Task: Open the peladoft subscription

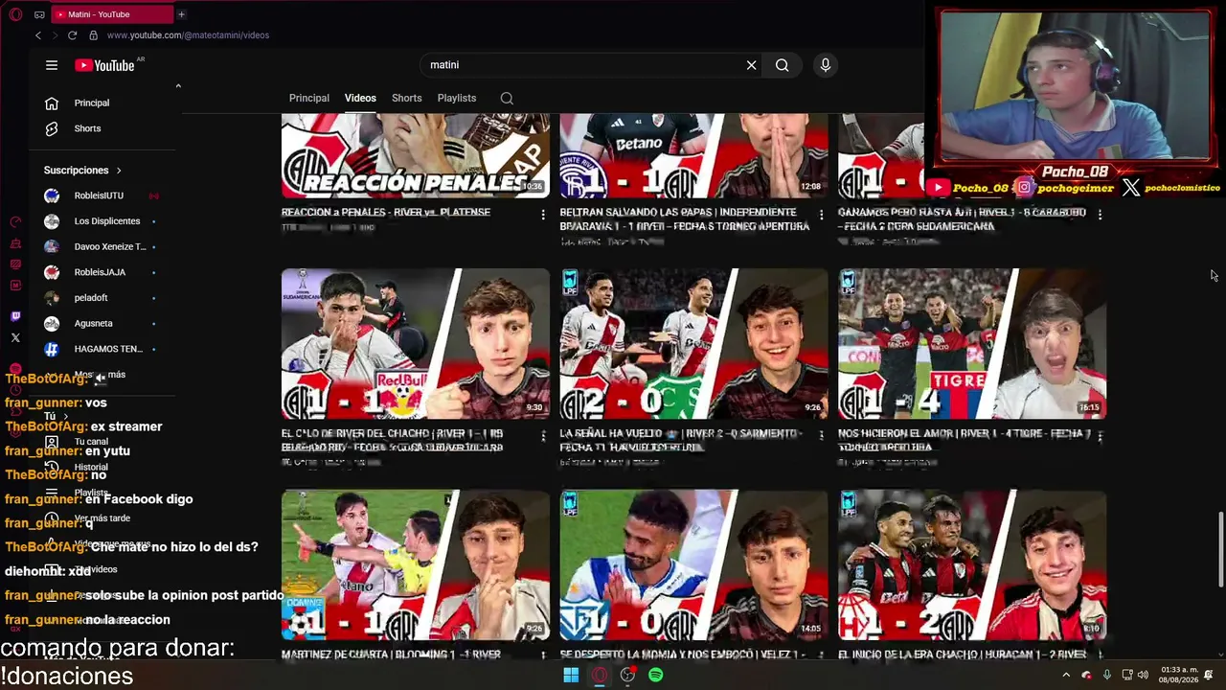Action: pos(91,298)
